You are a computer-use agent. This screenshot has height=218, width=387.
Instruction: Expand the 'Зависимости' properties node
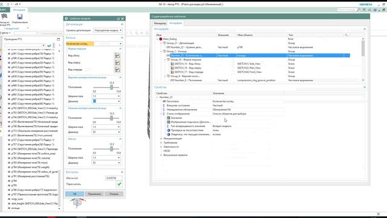pyautogui.click(x=161, y=147)
